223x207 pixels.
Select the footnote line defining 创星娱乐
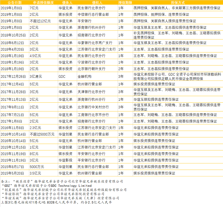pyautogui.click(x=64, y=190)
